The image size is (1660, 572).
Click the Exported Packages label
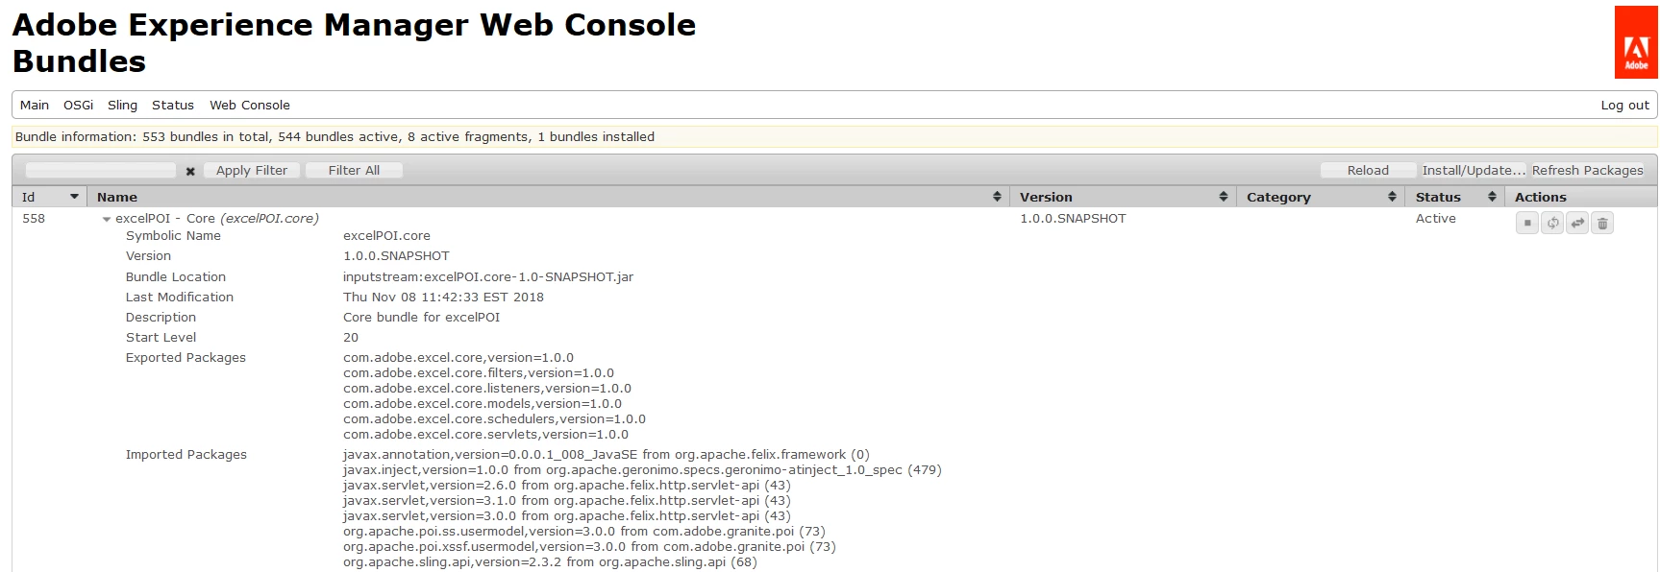[186, 358]
